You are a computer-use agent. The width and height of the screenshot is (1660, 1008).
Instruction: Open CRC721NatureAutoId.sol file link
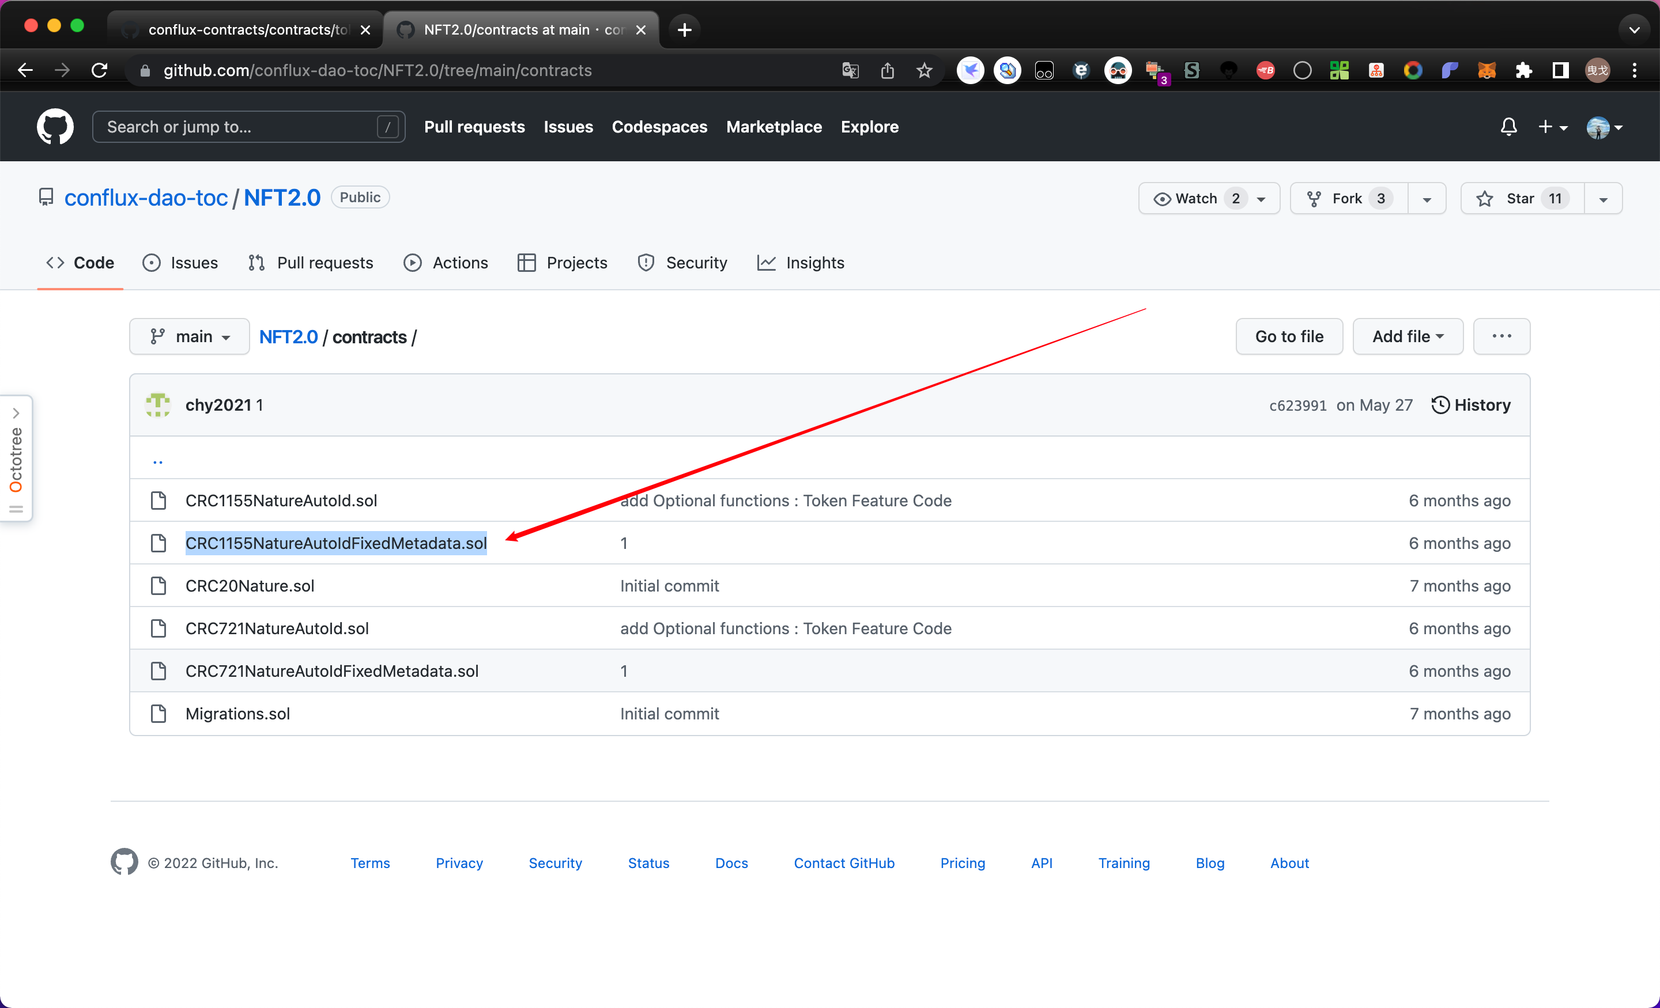tap(277, 628)
